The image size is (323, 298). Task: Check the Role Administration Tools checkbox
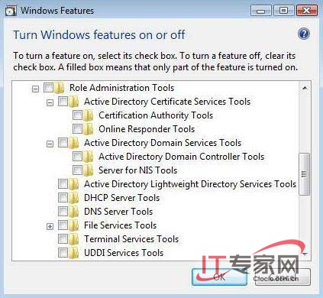click(48, 88)
